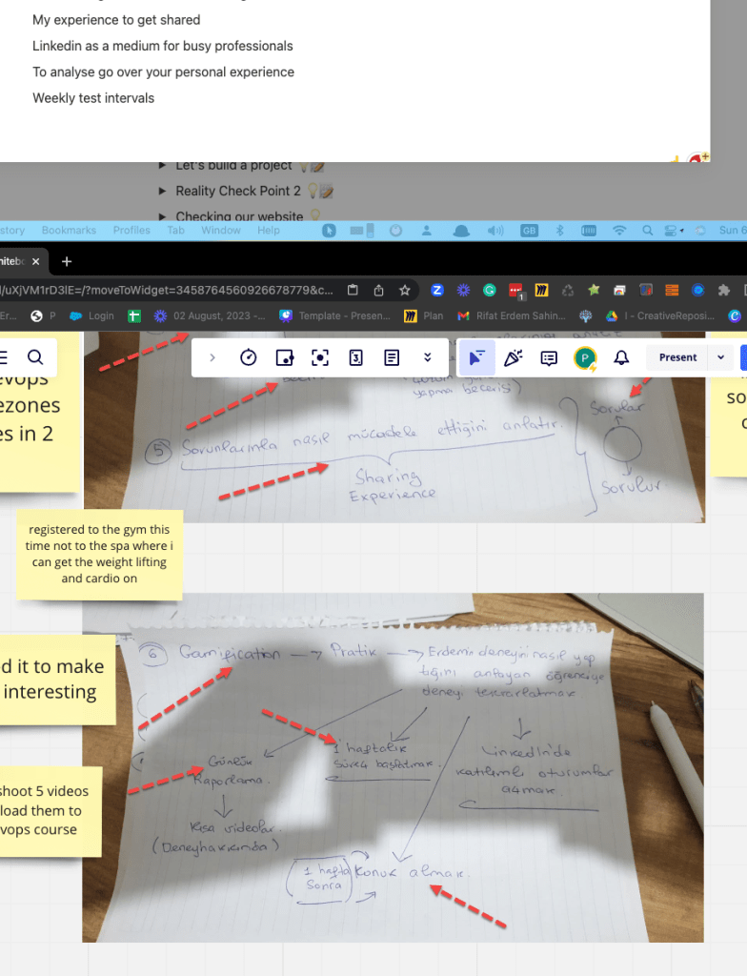Expand the collapsed Miro toolbar chevron

pos(212,357)
